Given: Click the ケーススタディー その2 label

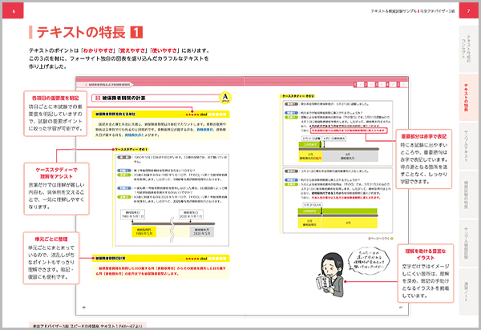Looking at the screenshot, I should tap(298, 96).
